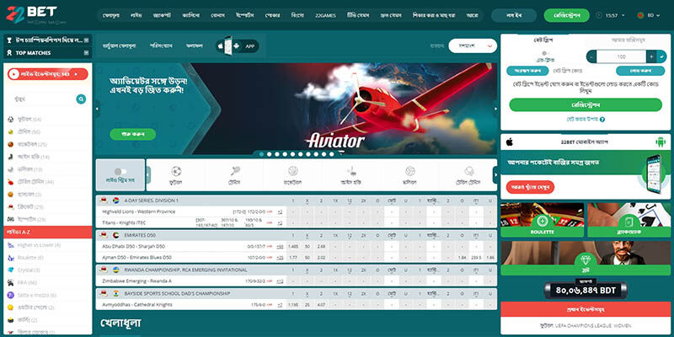Collapse the TOP MATCHES panel square toggle
This screenshot has width=674, height=337.
click(x=87, y=53)
